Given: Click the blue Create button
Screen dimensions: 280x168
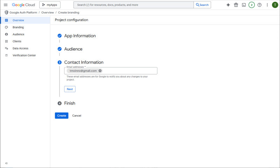Looking at the screenshot, I should click(x=62, y=116).
